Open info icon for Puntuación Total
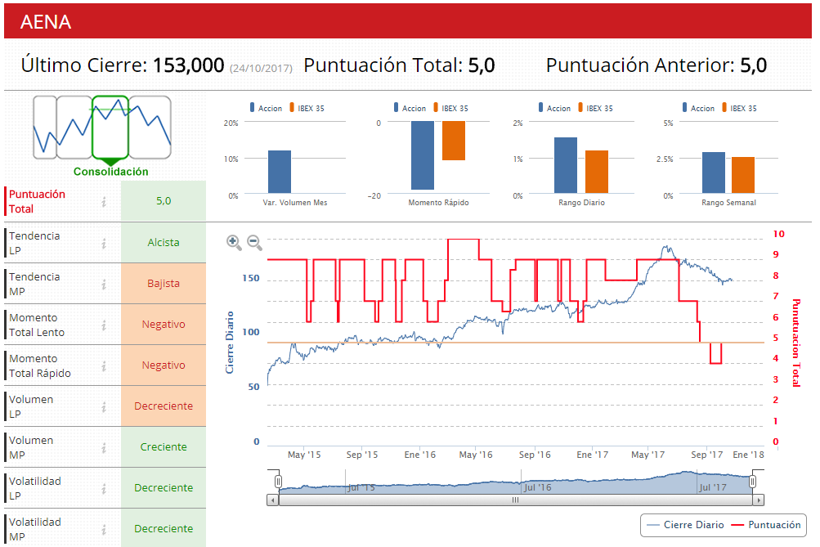The image size is (820, 547). tap(104, 201)
